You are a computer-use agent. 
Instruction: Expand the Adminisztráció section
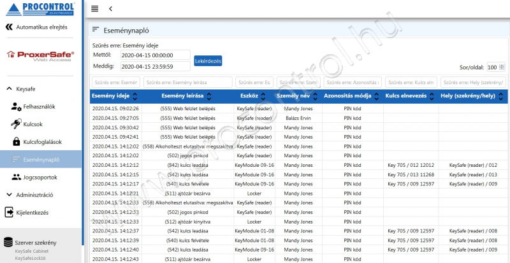[x=9, y=195]
